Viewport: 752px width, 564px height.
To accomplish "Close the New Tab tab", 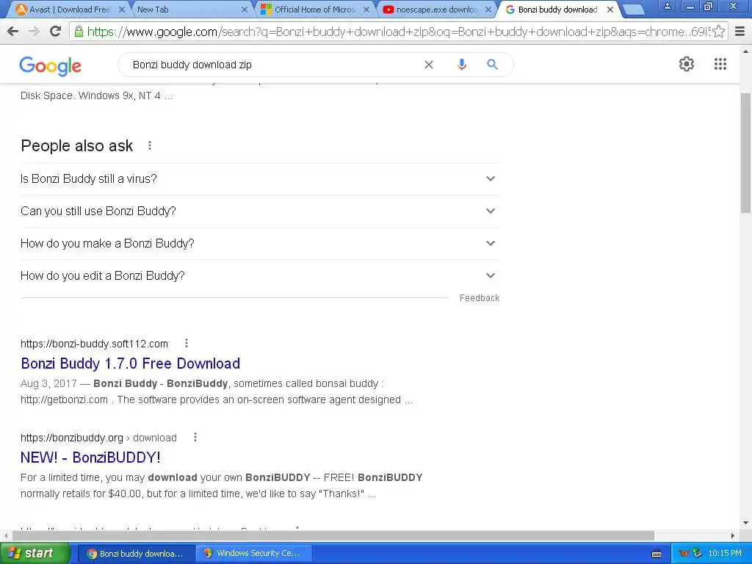I will pos(245,10).
